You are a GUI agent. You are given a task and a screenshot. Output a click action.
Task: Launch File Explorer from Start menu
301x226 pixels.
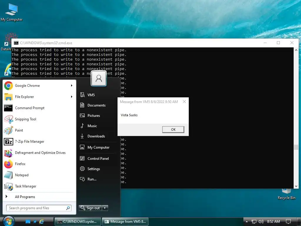(x=39, y=97)
